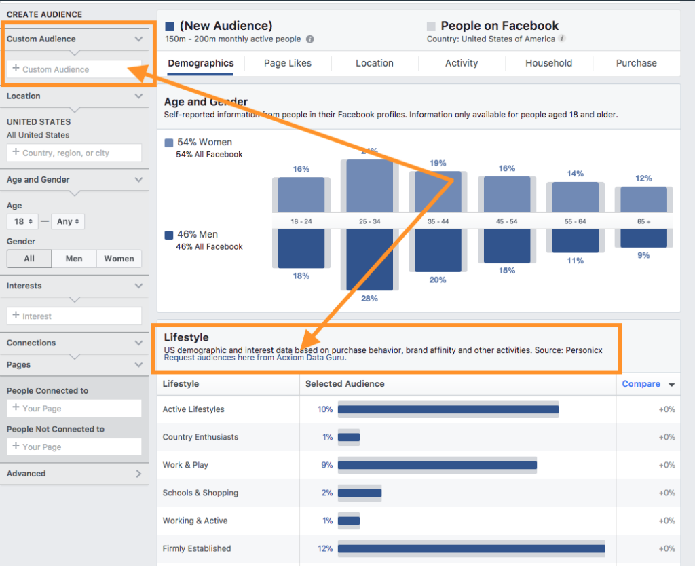Select the Women gender filter
This screenshot has height=566, width=695.
pyautogui.click(x=119, y=259)
